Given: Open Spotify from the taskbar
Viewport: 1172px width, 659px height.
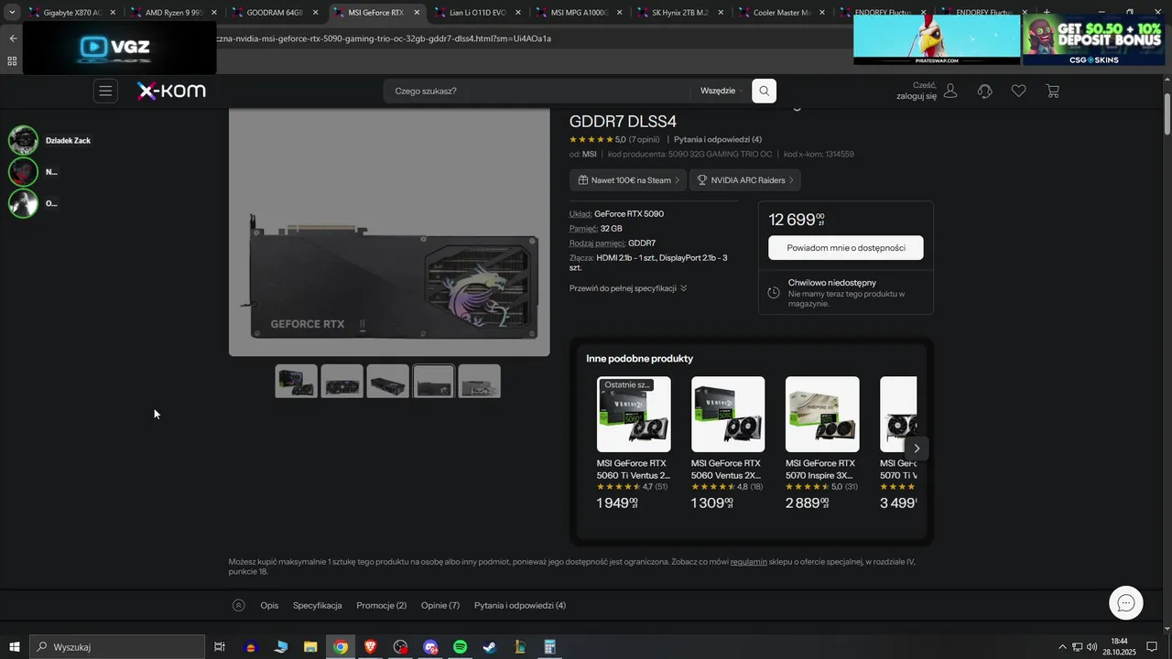Looking at the screenshot, I should [x=461, y=647].
